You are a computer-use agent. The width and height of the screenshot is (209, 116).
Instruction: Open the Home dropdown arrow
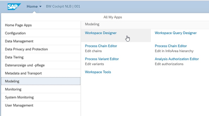[40, 6]
